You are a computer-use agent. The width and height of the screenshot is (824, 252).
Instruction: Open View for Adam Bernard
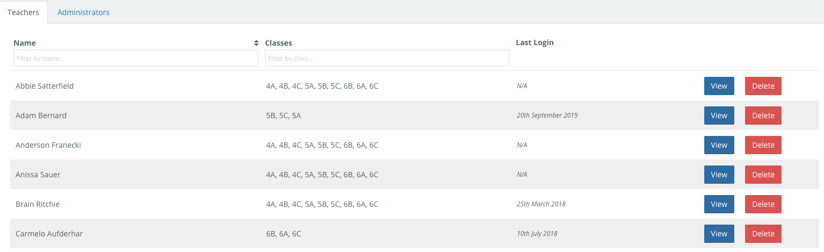click(x=719, y=116)
